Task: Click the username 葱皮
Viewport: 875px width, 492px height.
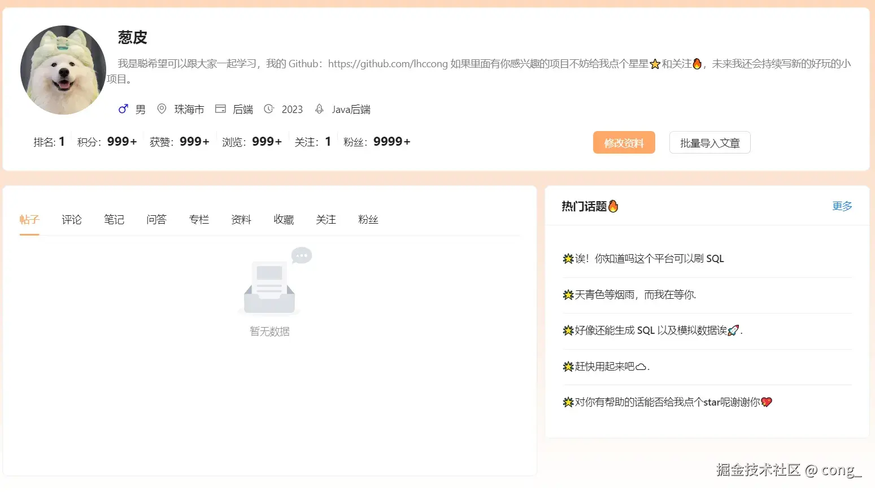Action: coord(133,37)
